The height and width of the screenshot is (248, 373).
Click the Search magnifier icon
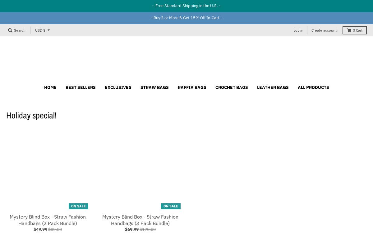[x=10, y=30]
